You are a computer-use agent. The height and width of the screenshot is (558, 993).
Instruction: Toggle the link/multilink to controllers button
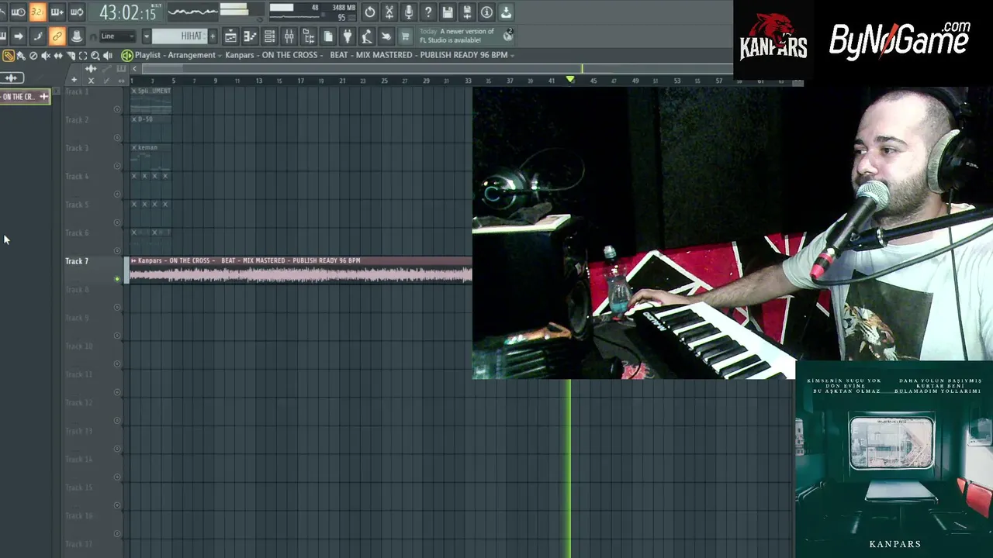coord(57,36)
